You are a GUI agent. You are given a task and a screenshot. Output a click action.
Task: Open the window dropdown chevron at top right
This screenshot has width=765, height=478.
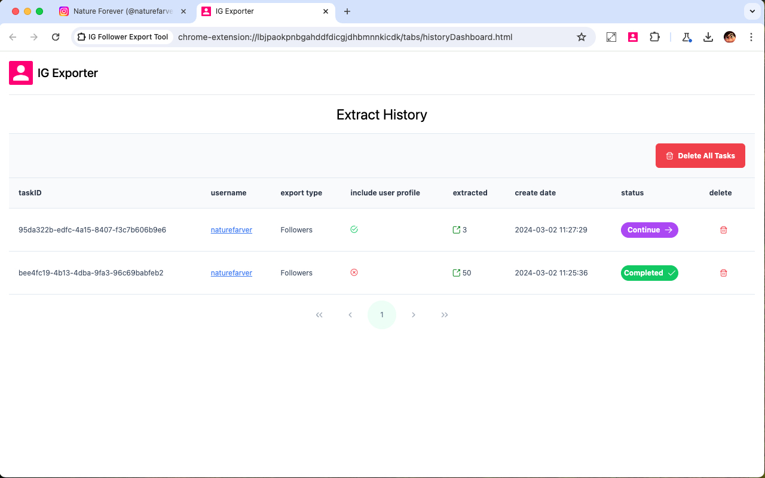click(x=752, y=11)
